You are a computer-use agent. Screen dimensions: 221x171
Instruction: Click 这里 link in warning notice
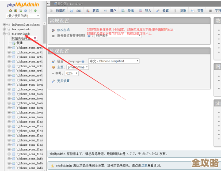click(x=145, y=166)
